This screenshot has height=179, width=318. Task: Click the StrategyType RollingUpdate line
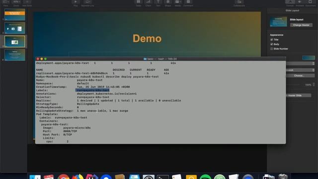(x=68, y=104)
